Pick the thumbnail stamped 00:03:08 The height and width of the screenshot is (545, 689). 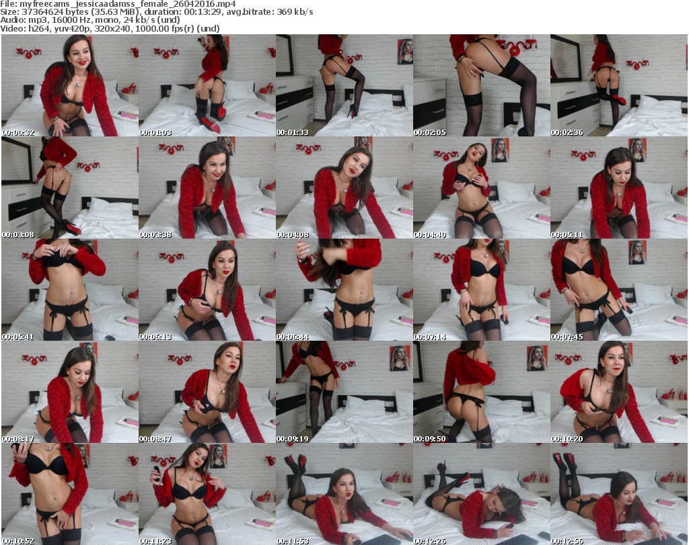click(70, 187)
